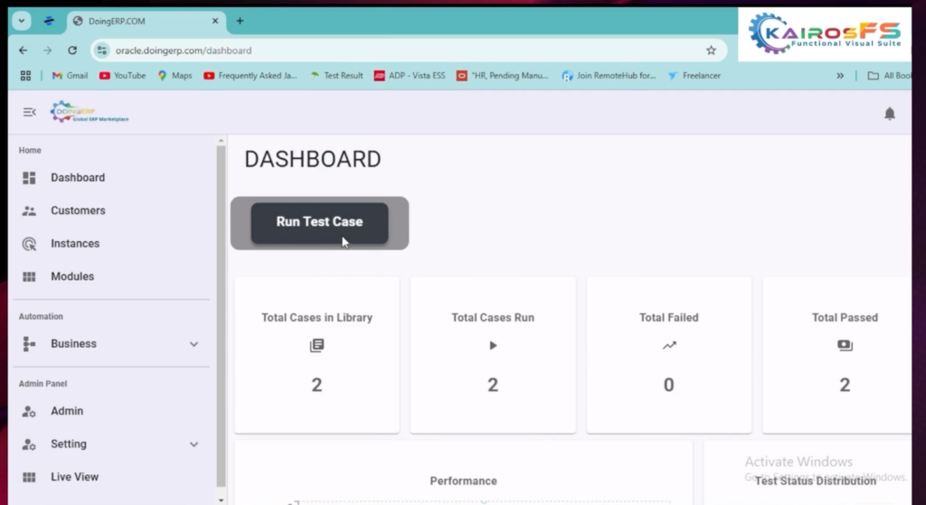This screenshot has width=926, height=505.
Task: Expand the Setting menu chevron
Action: (x=194, y=444)
